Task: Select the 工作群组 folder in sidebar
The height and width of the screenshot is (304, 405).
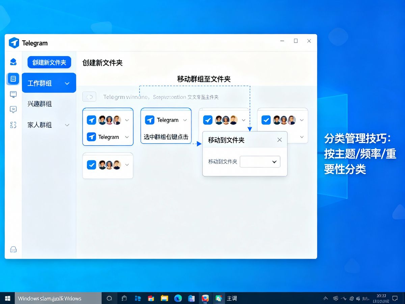Action: [40, 83]
